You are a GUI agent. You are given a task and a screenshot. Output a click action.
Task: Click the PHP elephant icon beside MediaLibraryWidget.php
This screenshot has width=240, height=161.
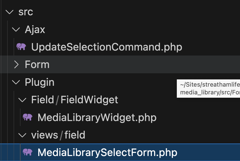[27, 117]
